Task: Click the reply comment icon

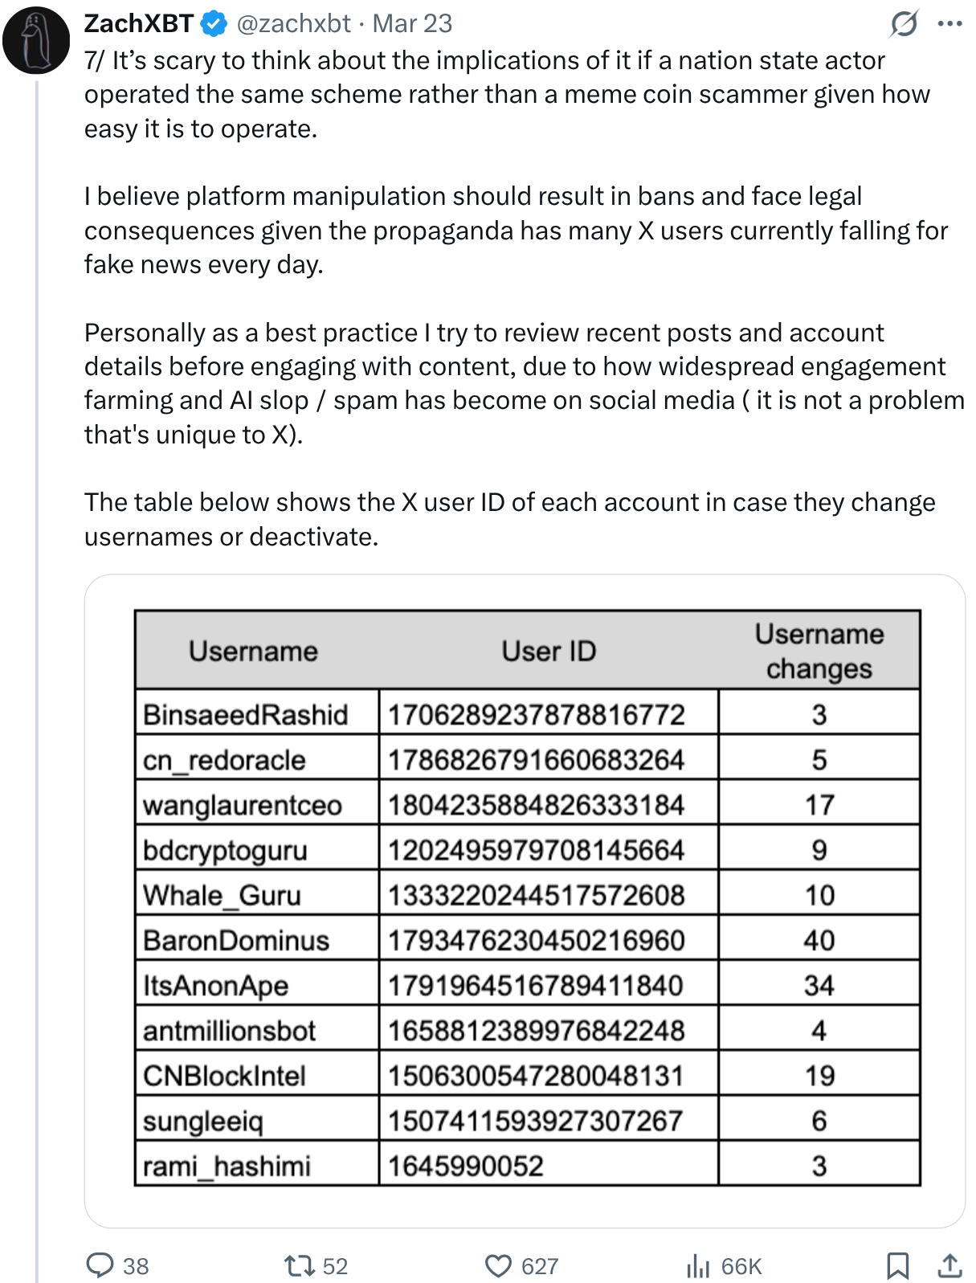Action: [100, 1265]
